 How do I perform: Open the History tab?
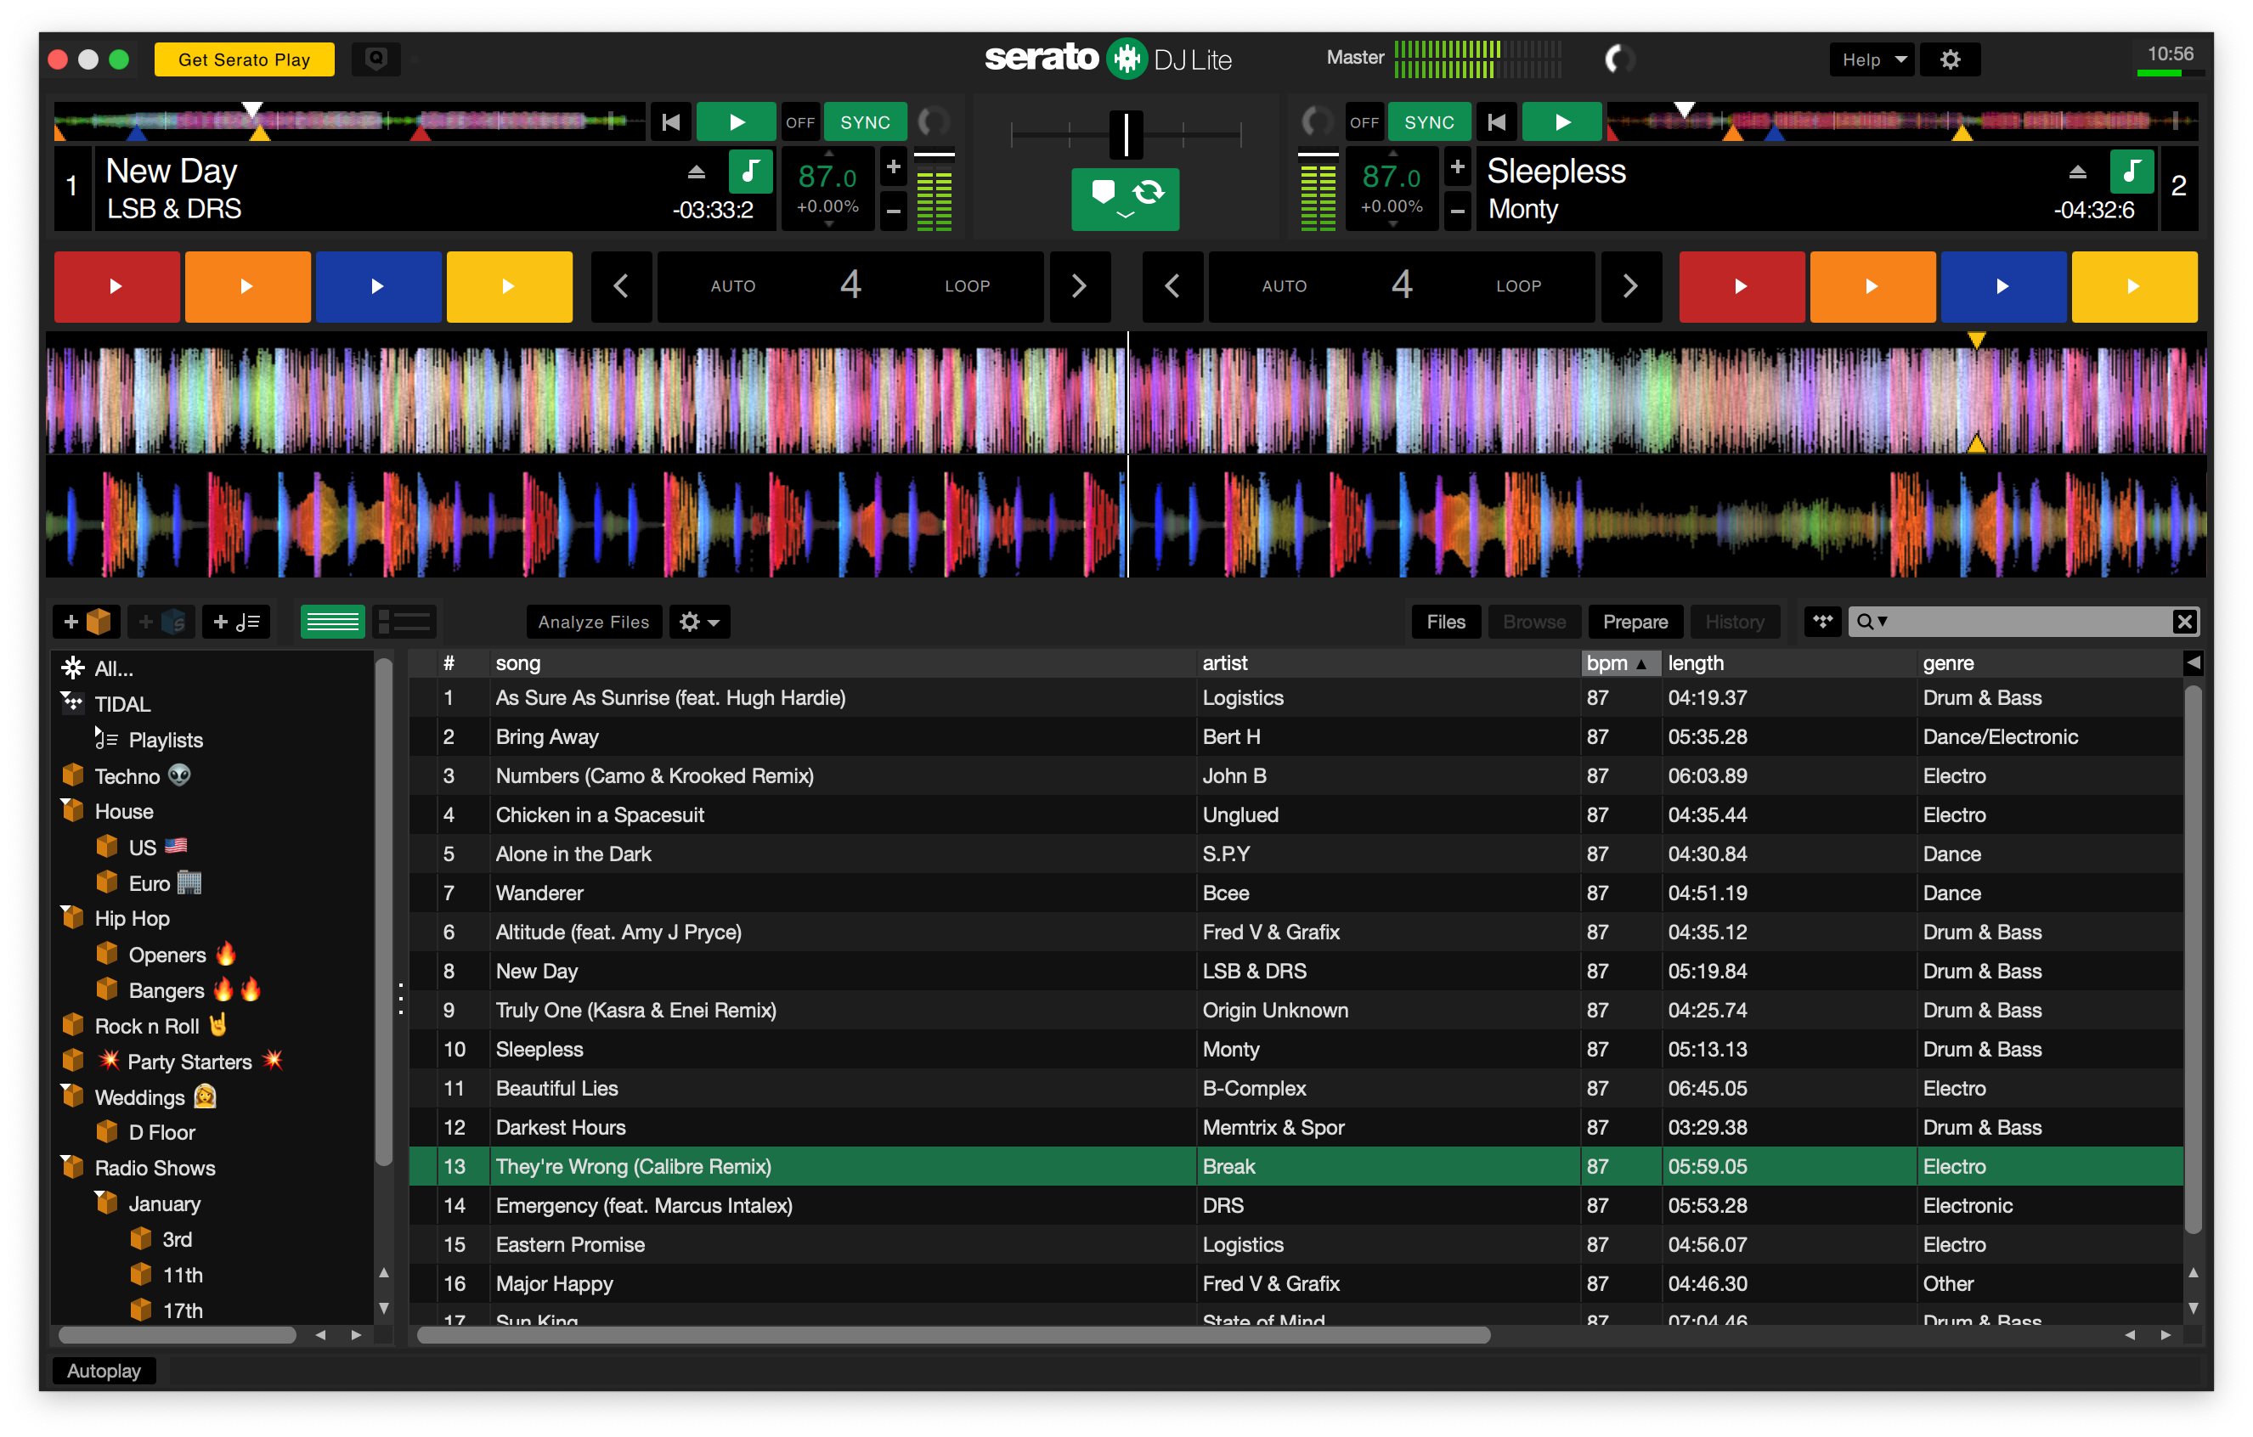[x=1735, y=623]
